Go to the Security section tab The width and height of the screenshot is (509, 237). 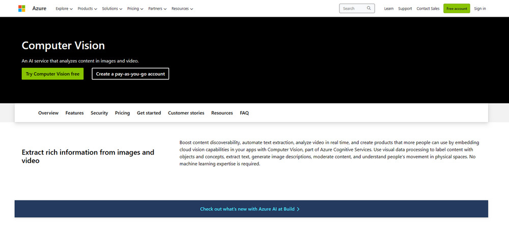pos(99,113)
